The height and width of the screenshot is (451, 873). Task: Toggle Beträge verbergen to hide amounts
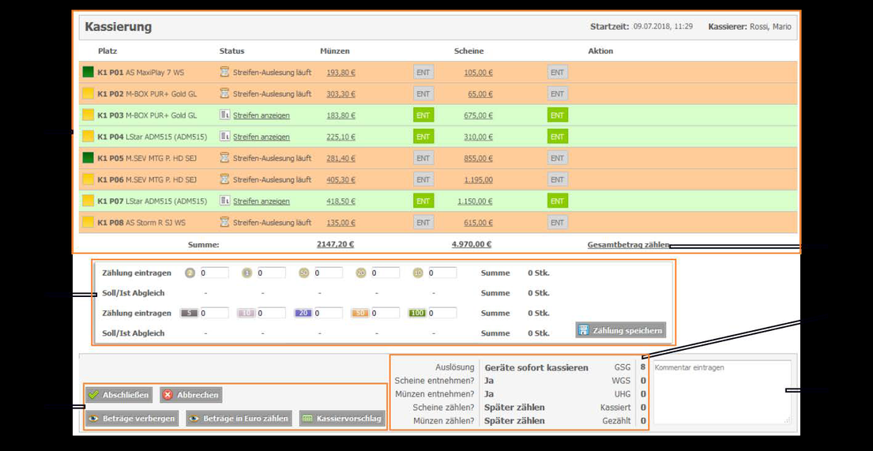pyautogui.click(x=133, y=419)
